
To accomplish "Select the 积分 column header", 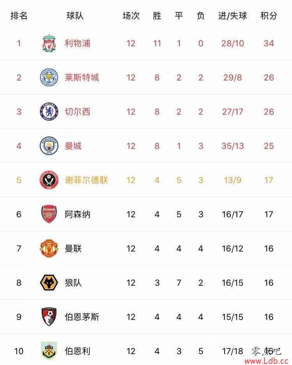I will 269,16.
